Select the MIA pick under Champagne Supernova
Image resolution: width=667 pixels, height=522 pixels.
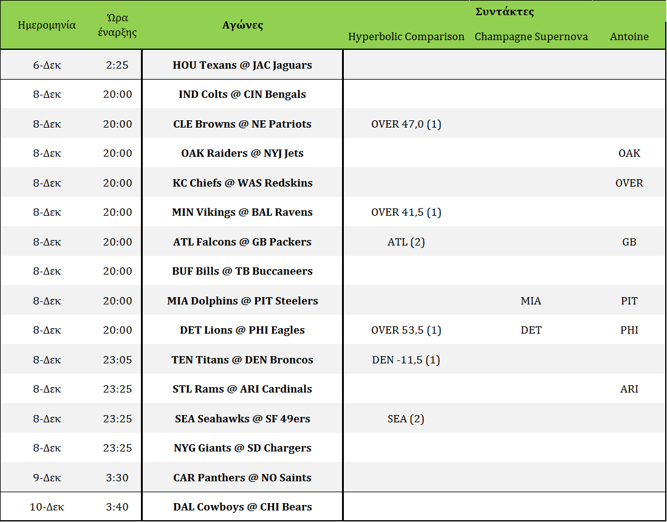(531, 301)
